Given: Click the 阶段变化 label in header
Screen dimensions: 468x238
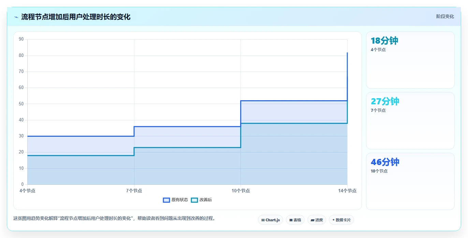Looking at the screenshot, I should 445,16.
